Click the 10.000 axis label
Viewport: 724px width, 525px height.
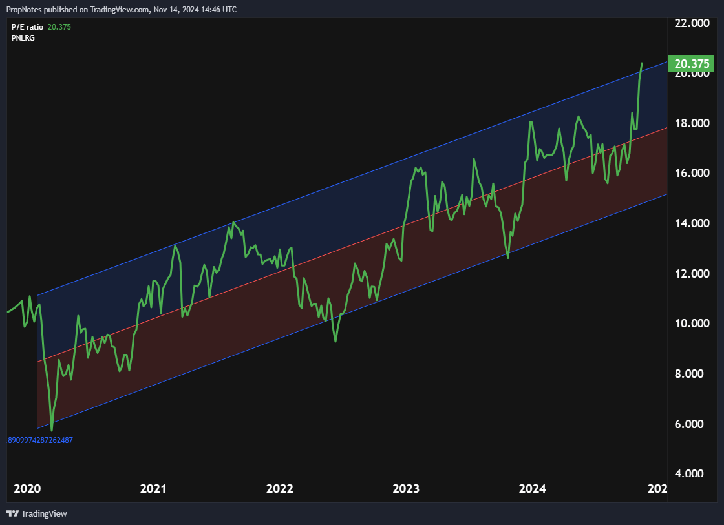692,324
